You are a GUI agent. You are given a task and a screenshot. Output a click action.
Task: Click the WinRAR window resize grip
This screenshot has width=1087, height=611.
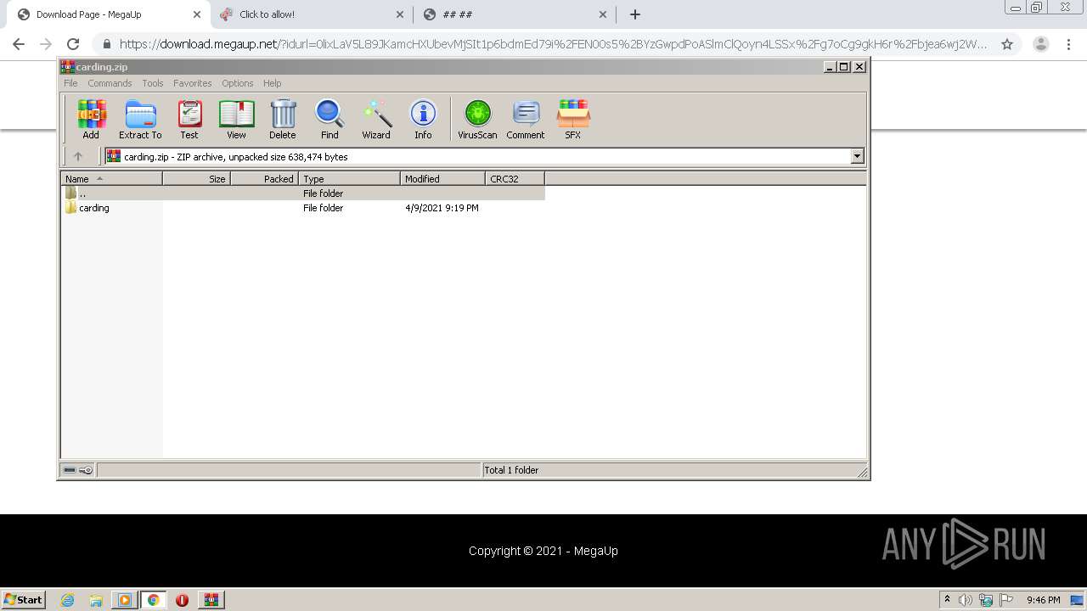[862, 472]
